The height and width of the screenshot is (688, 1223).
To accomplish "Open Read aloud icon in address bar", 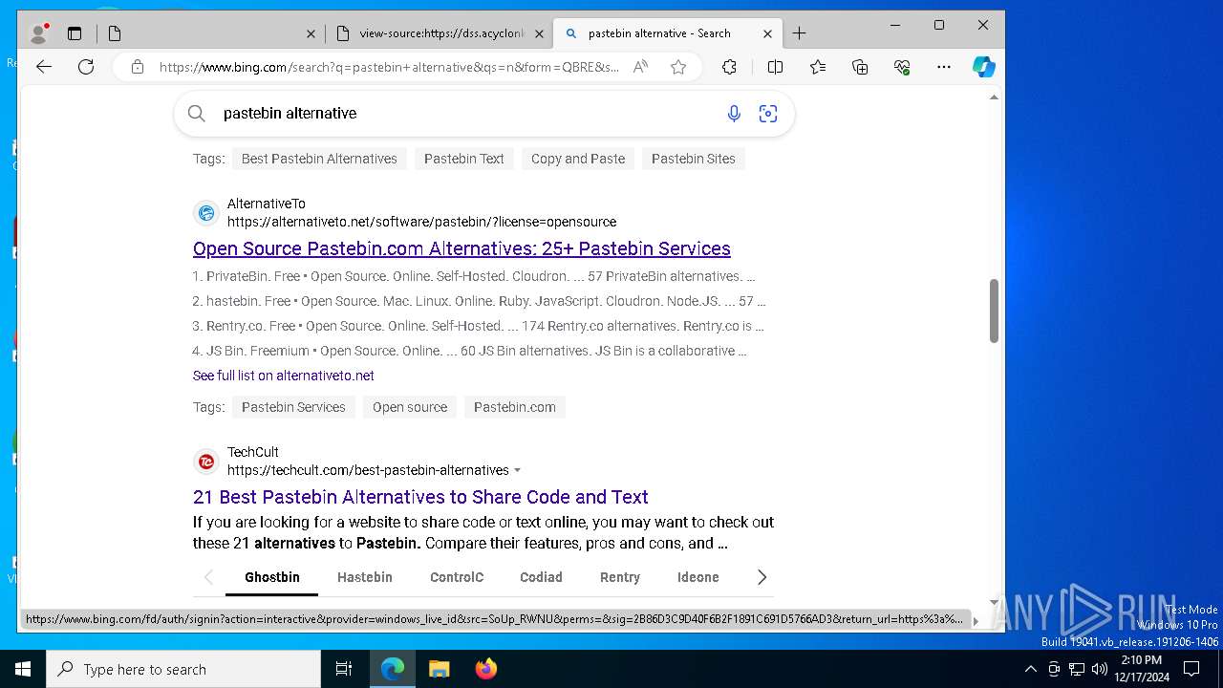I will click(x=640, y=67).
